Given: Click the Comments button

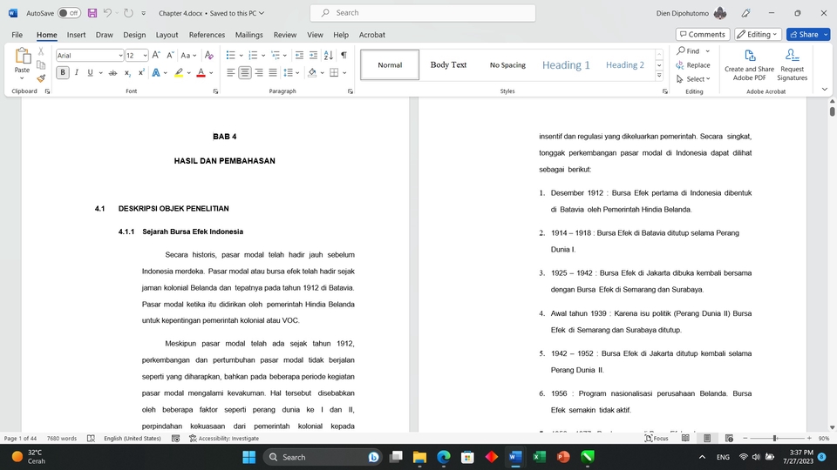Looking at the screenshot, I should pos(703,34).
